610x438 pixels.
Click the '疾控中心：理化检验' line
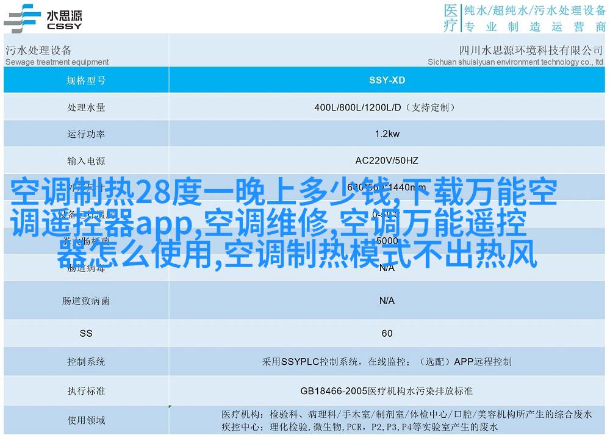click(359, 427)
